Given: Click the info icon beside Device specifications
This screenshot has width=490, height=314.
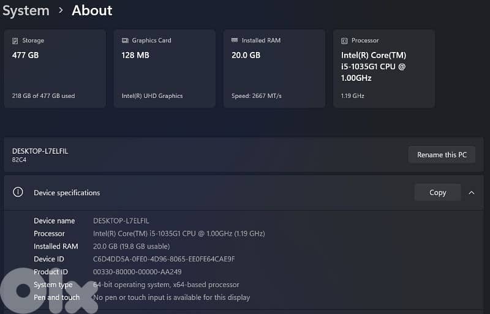Looking at the screenshot, I should point(18,192).
